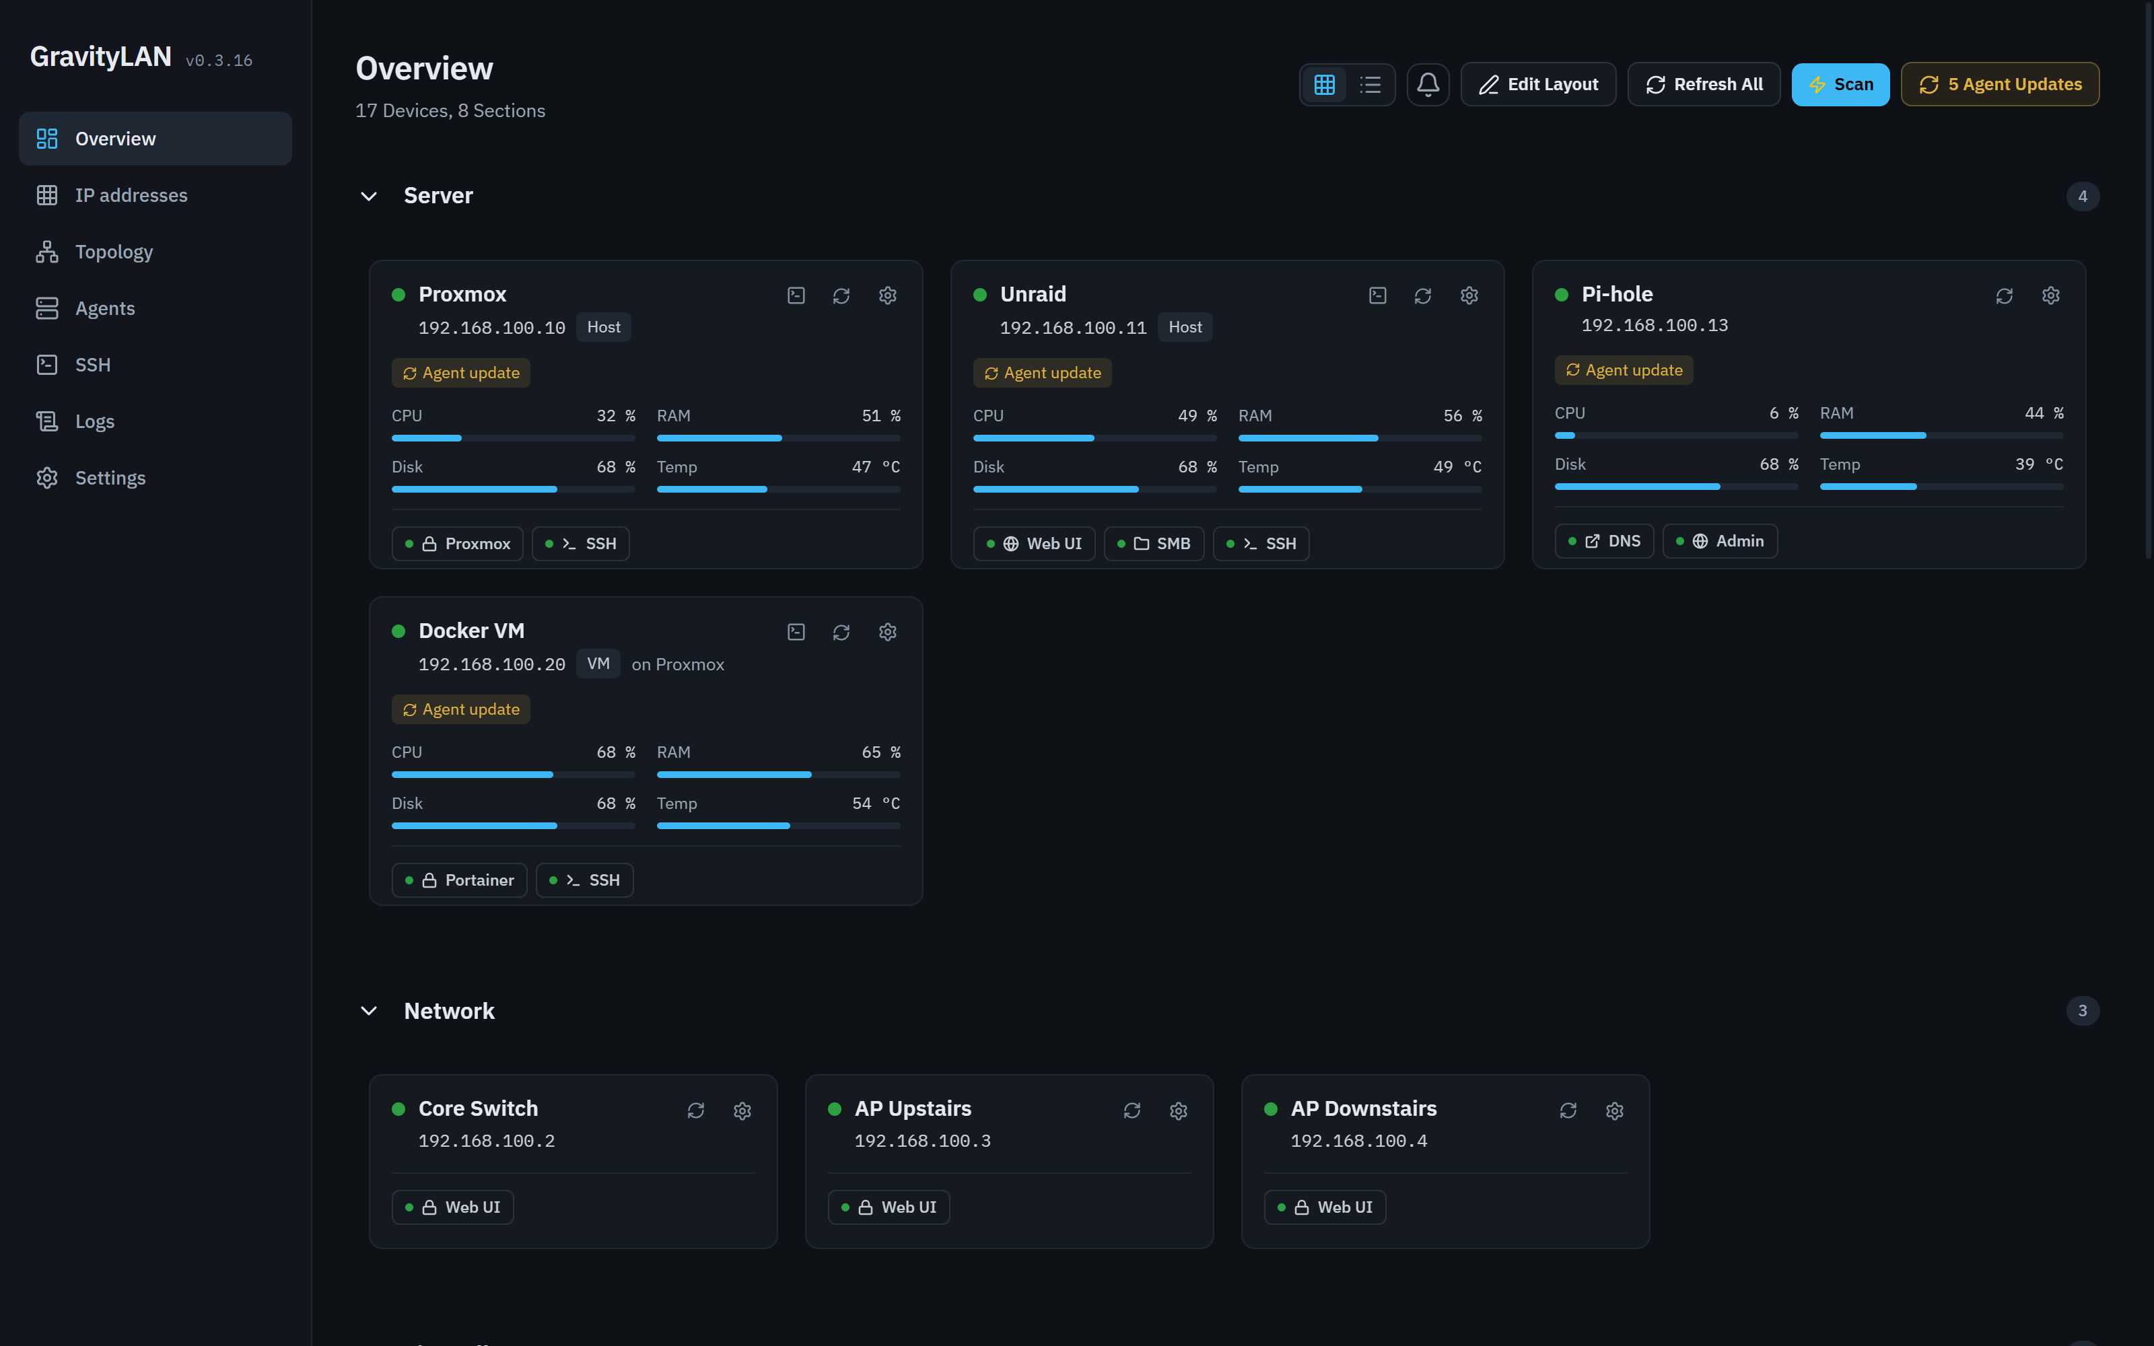Open the Agents page
This screenshot has height=1346, width=2154.
tap(155, 308)
